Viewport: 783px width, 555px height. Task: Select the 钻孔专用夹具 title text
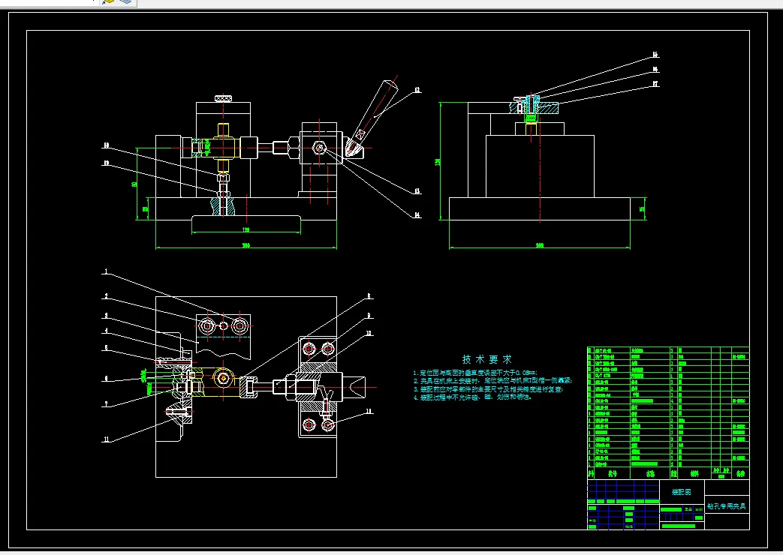727,506
